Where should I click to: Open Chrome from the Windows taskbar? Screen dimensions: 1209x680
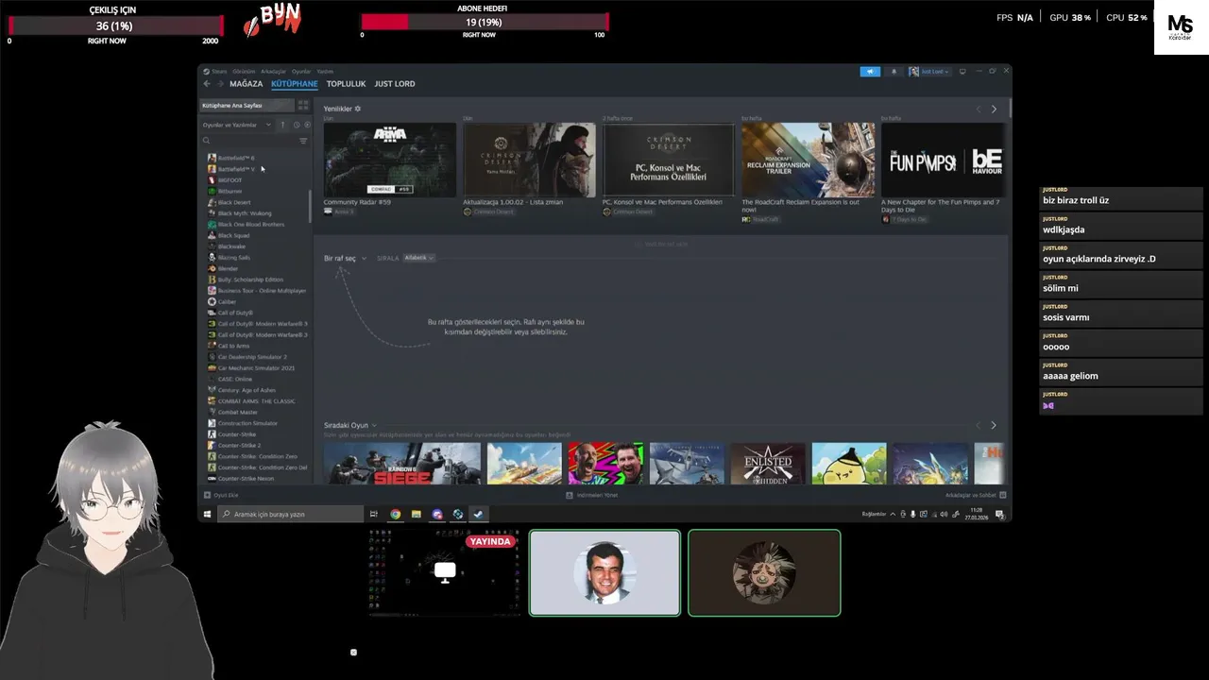coord(395,514)
